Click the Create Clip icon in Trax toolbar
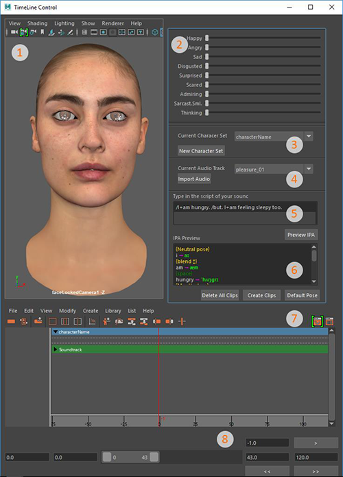This screenshot has height=477, width=343. tap(11, 321)
